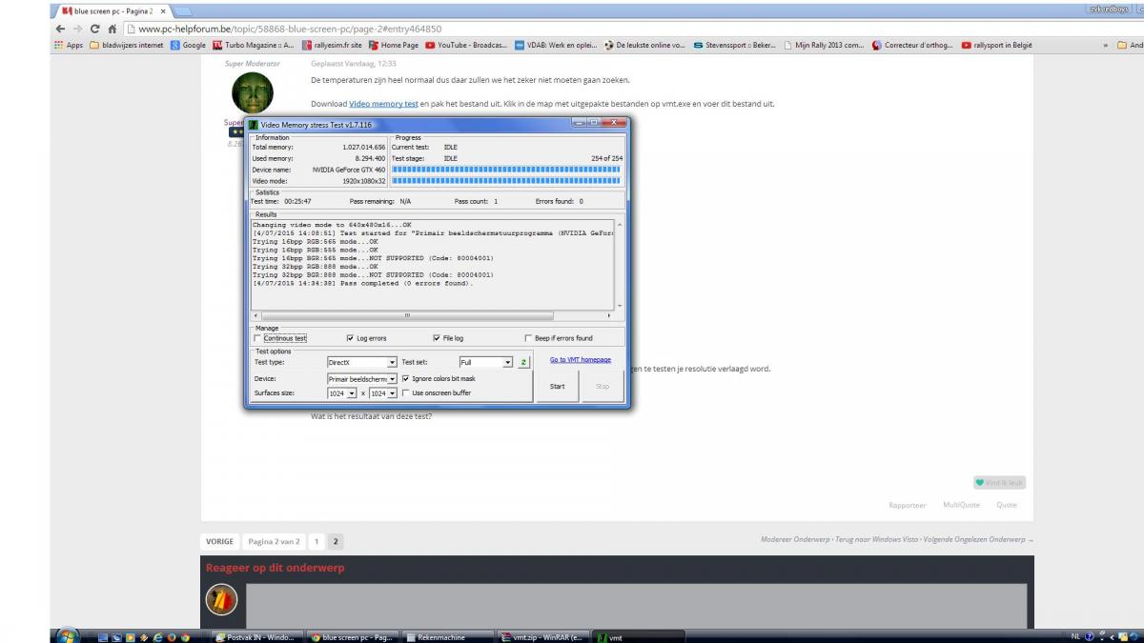This screenshot has width=1144, height=643.
Task: Go to page 1 of the topic
Action: [317, 541]
